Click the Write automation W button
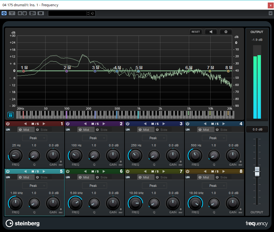 click(x=25, y=13)
